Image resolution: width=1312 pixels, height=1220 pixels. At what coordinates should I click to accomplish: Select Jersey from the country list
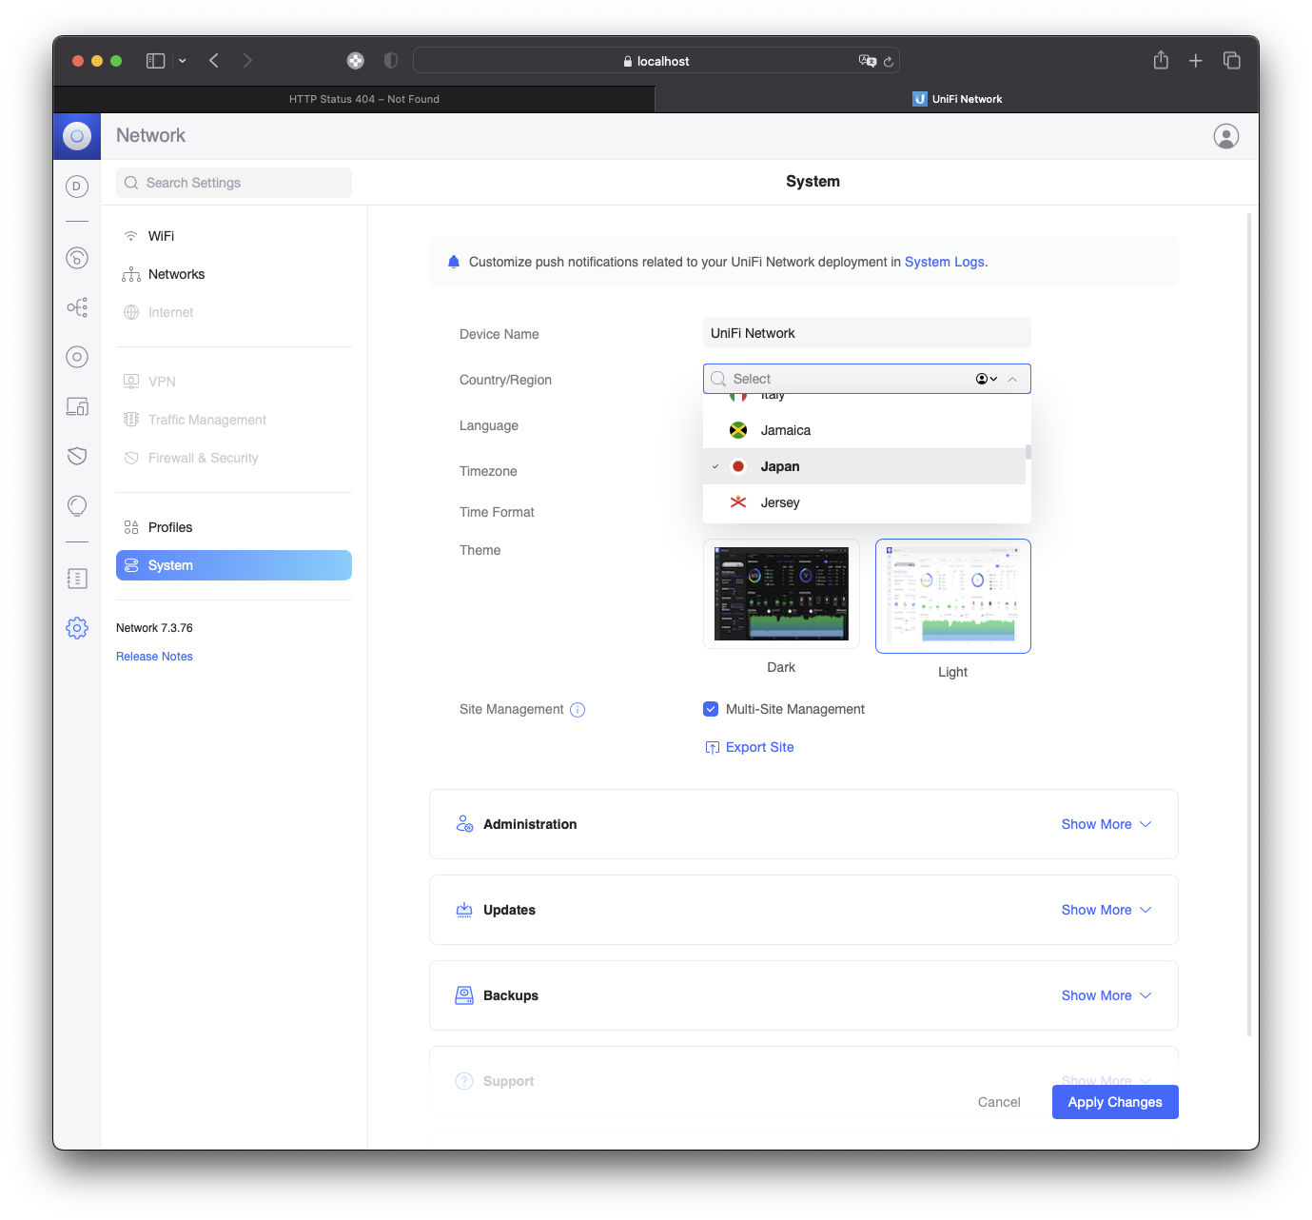[x=864, y=502]
